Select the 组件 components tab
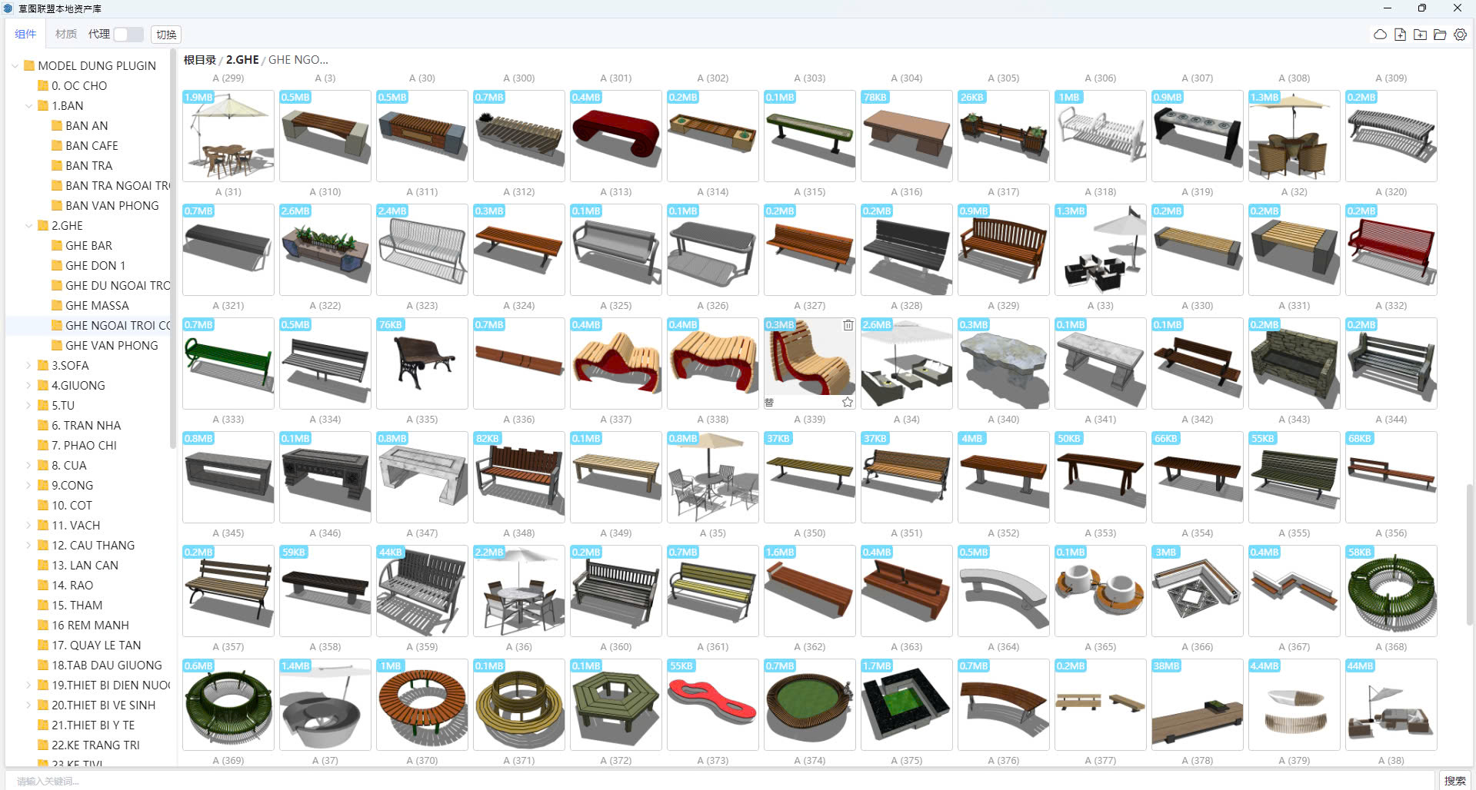The image size is (1476, 790). pyautogui.click(x=25, y=35)
